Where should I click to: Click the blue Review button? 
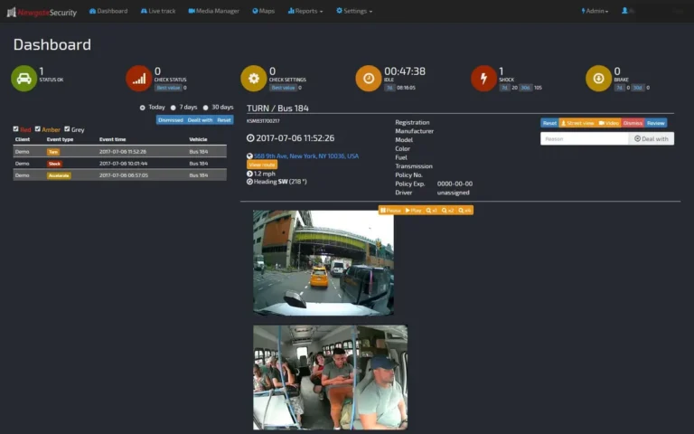click(x=656, y=123)
